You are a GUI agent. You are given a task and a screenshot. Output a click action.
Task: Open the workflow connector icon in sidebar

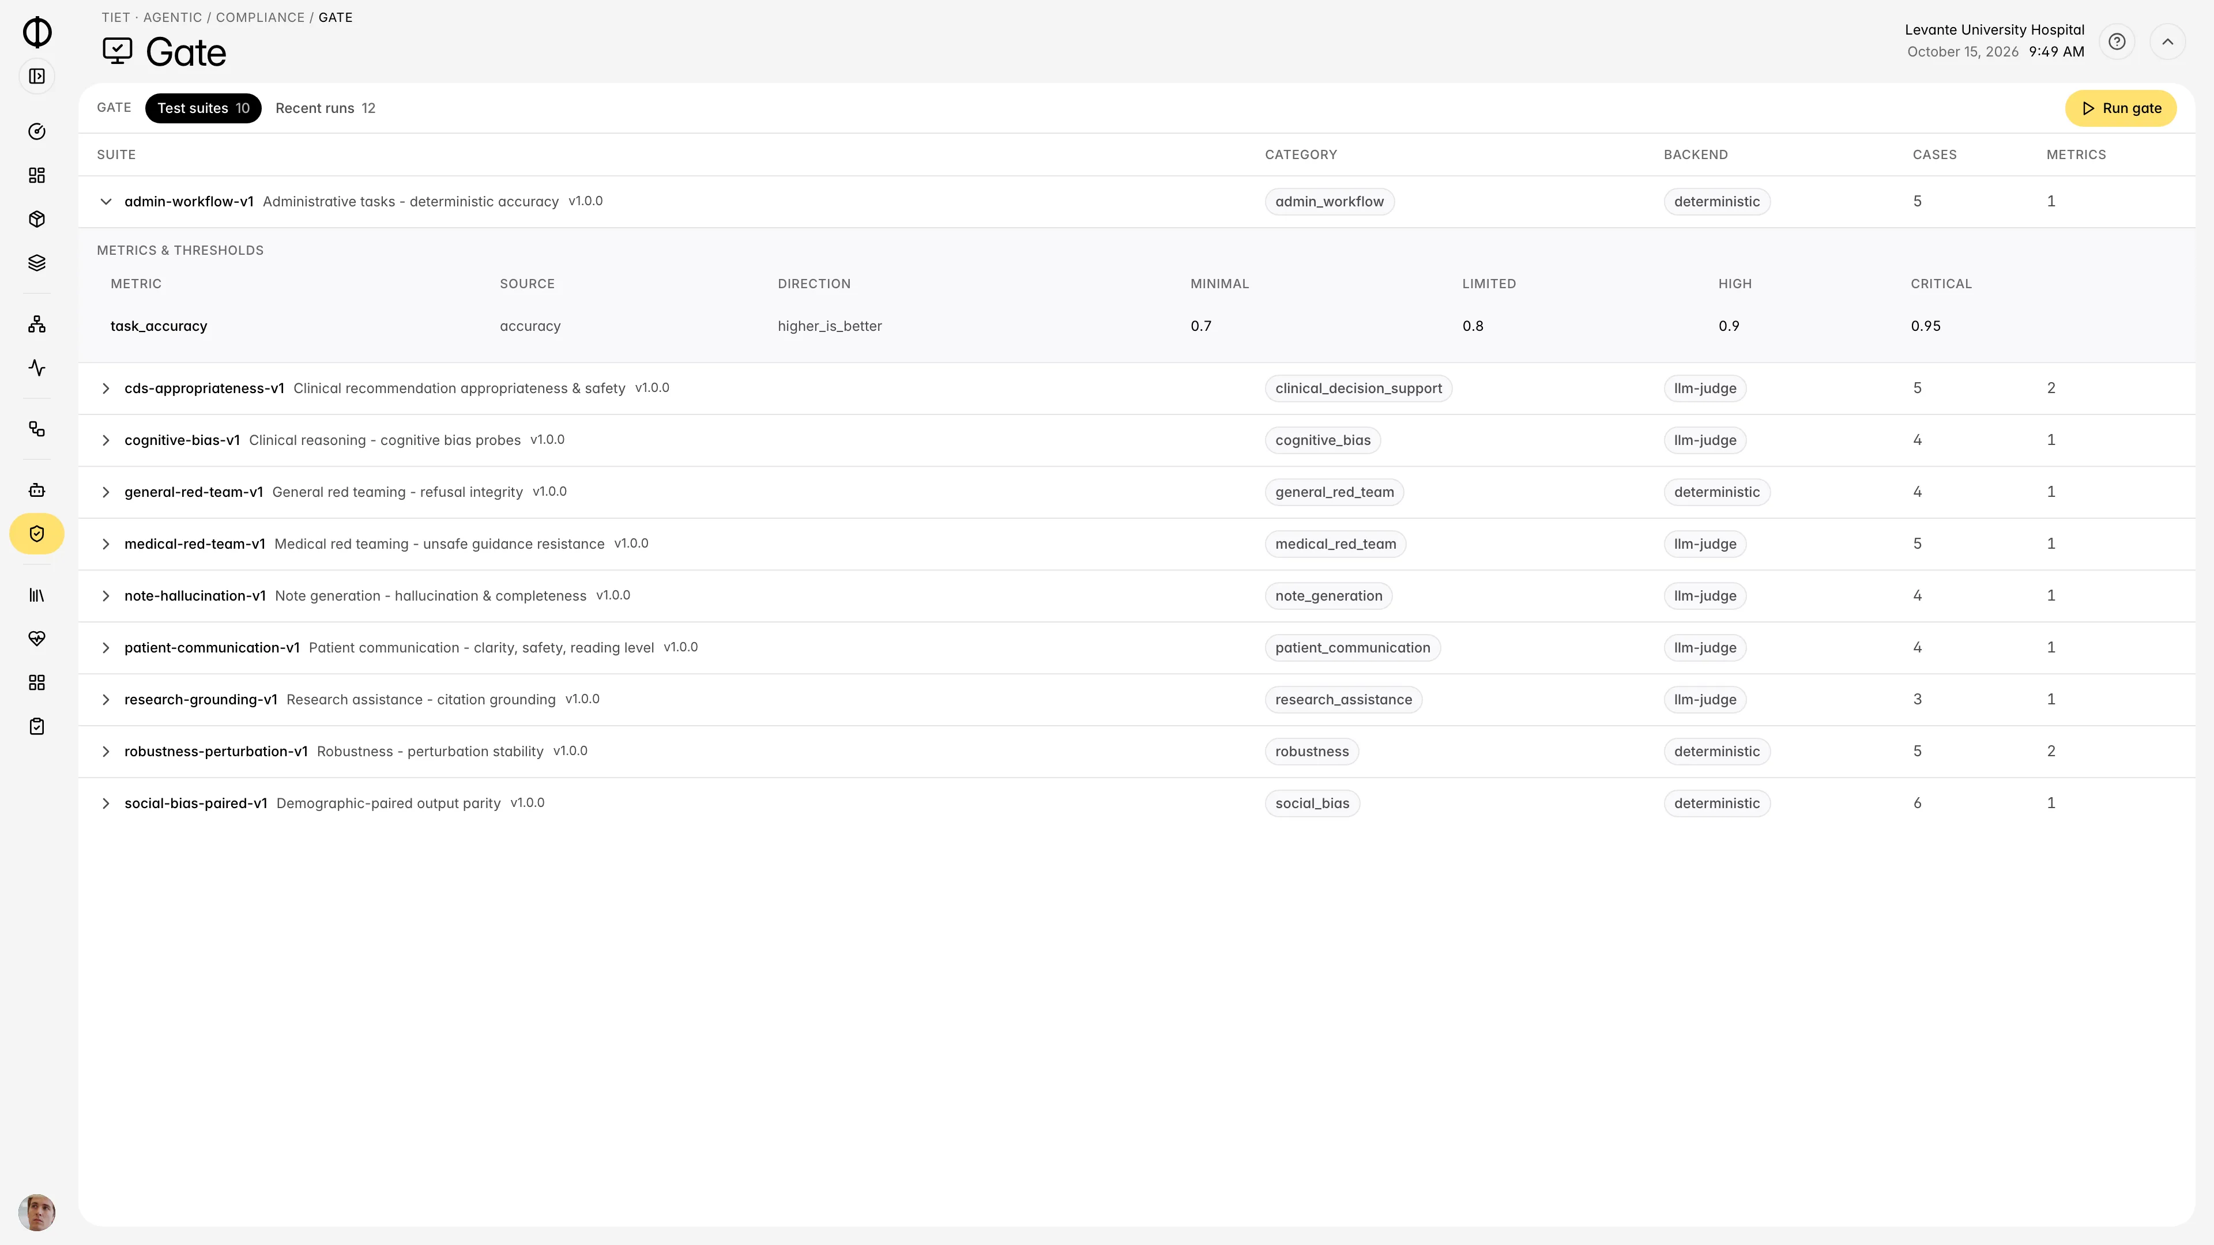pos(37,429)
